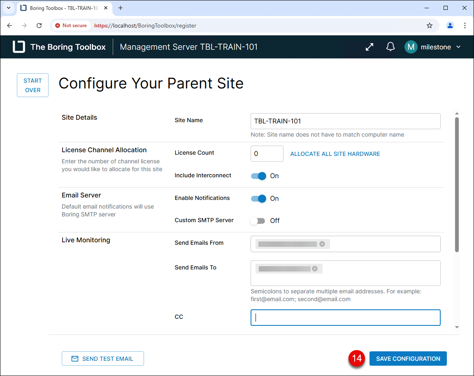The image size is (474, 376).
Task: Click the form scrollbar up arrow
Action: click(x=457, y=114)
